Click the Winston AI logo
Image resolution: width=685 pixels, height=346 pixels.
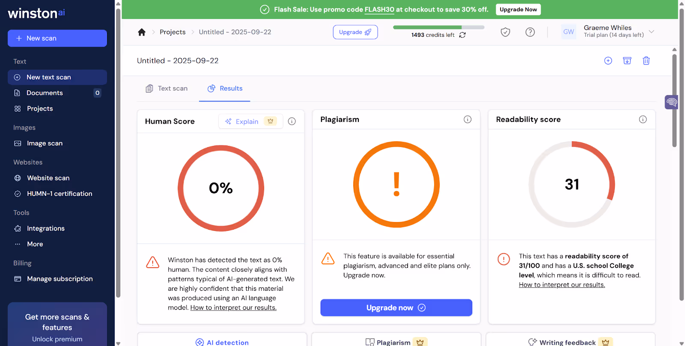(36, 13)
